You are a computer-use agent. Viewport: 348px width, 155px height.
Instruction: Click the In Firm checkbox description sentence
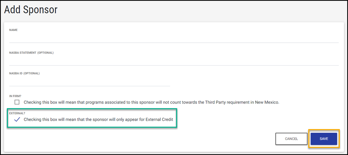151,102
